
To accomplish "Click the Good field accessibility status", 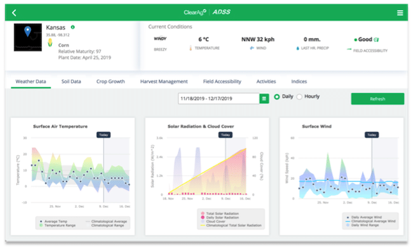I will pyautogui.click(x=365, y=39).
